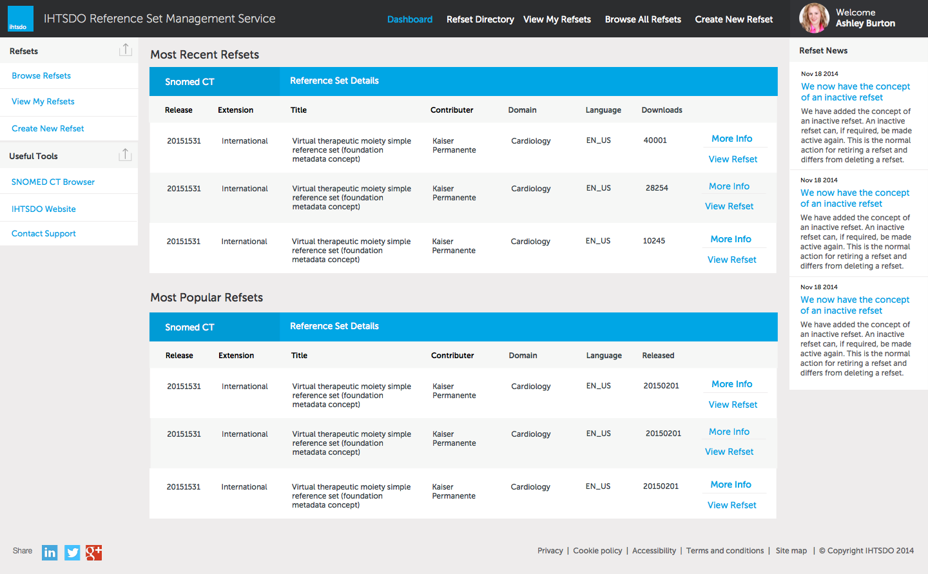Share on Twitter
Viewport: 928px width, 574px height.
72,552
